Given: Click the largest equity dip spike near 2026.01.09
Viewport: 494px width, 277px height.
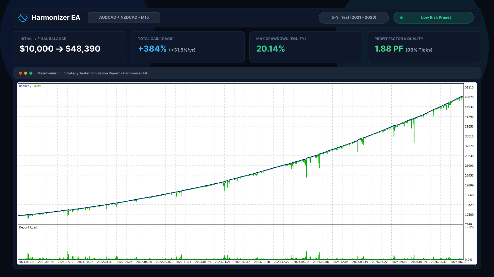Looking at the screenshot, I should (x=414, y=131).
